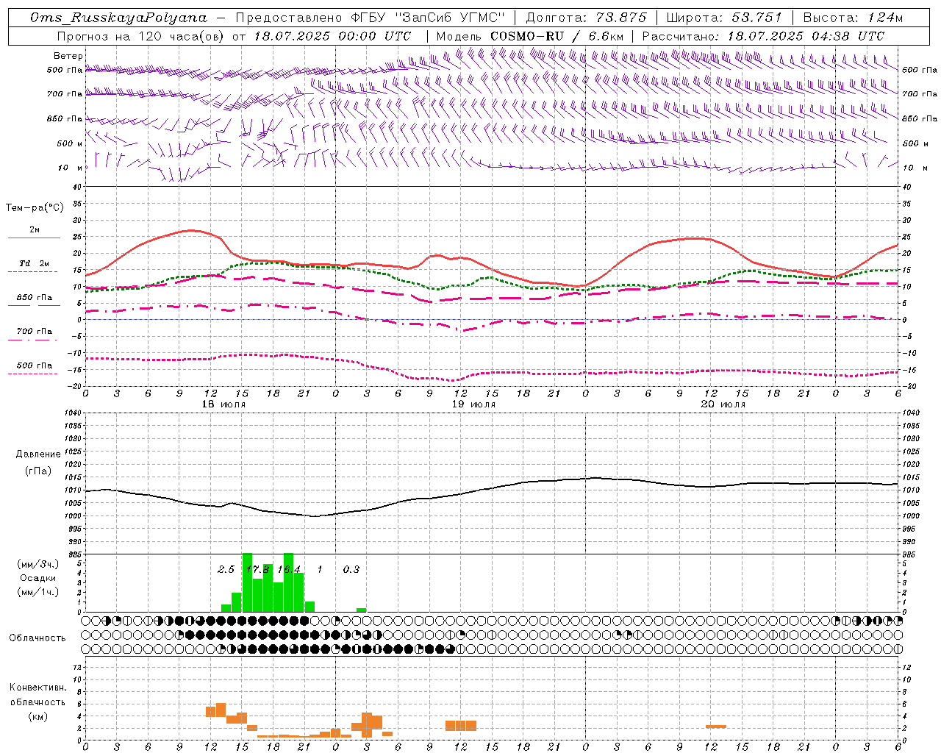The height and width of the screenshot is (753, 941).
Task: Click the date label 18 июля
Action: point(223,404)
